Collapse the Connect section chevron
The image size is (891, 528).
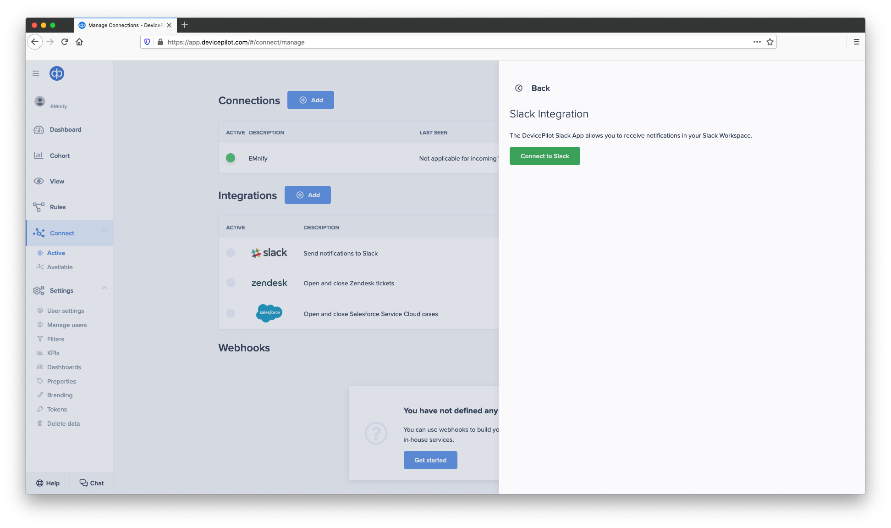pyautogui.click(x=104, y=230)
